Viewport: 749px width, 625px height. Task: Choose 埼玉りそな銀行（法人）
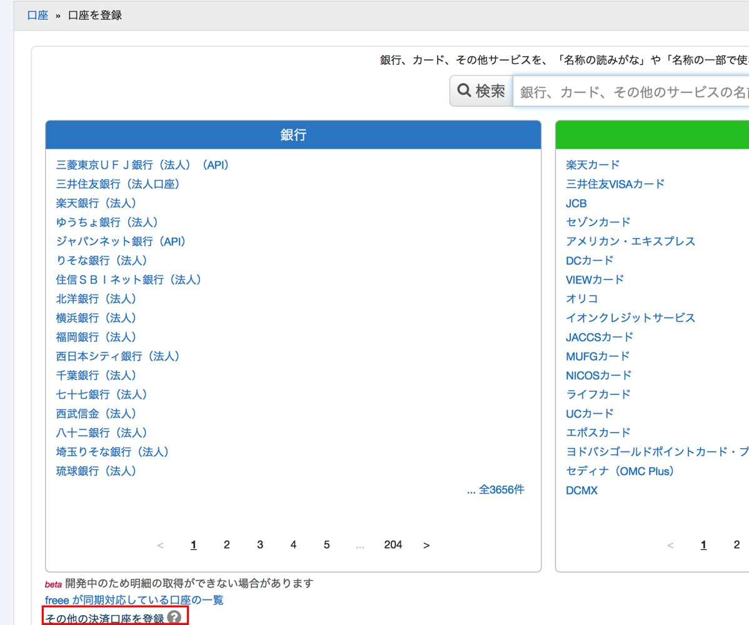click(x=113, y=452)
